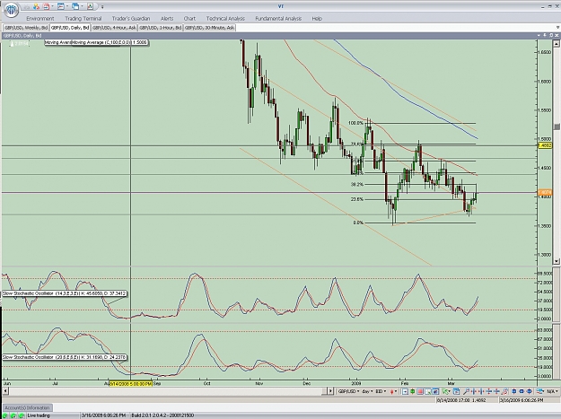Open the Trading Terminal ribbon tab
Image resolution: width=561 pixels, height=419 pixels.
(x=83, y=18)
